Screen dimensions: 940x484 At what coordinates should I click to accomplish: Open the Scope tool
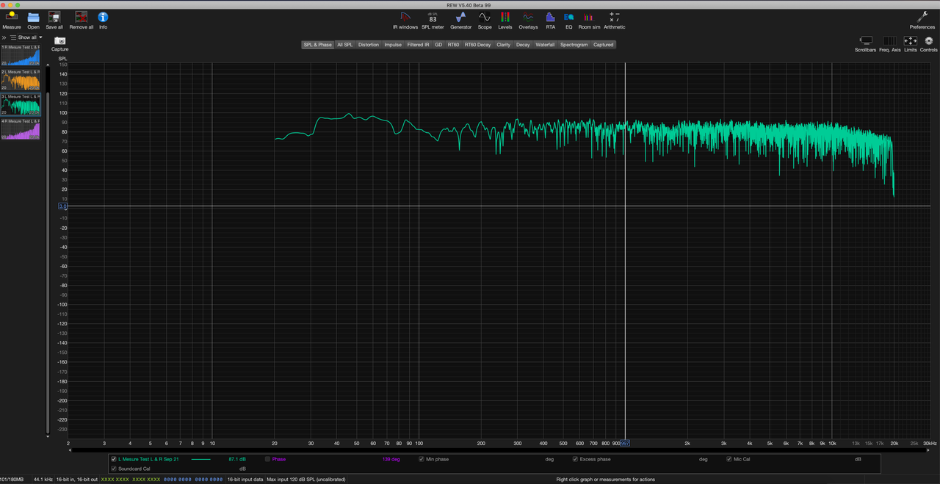coord(485,20)
